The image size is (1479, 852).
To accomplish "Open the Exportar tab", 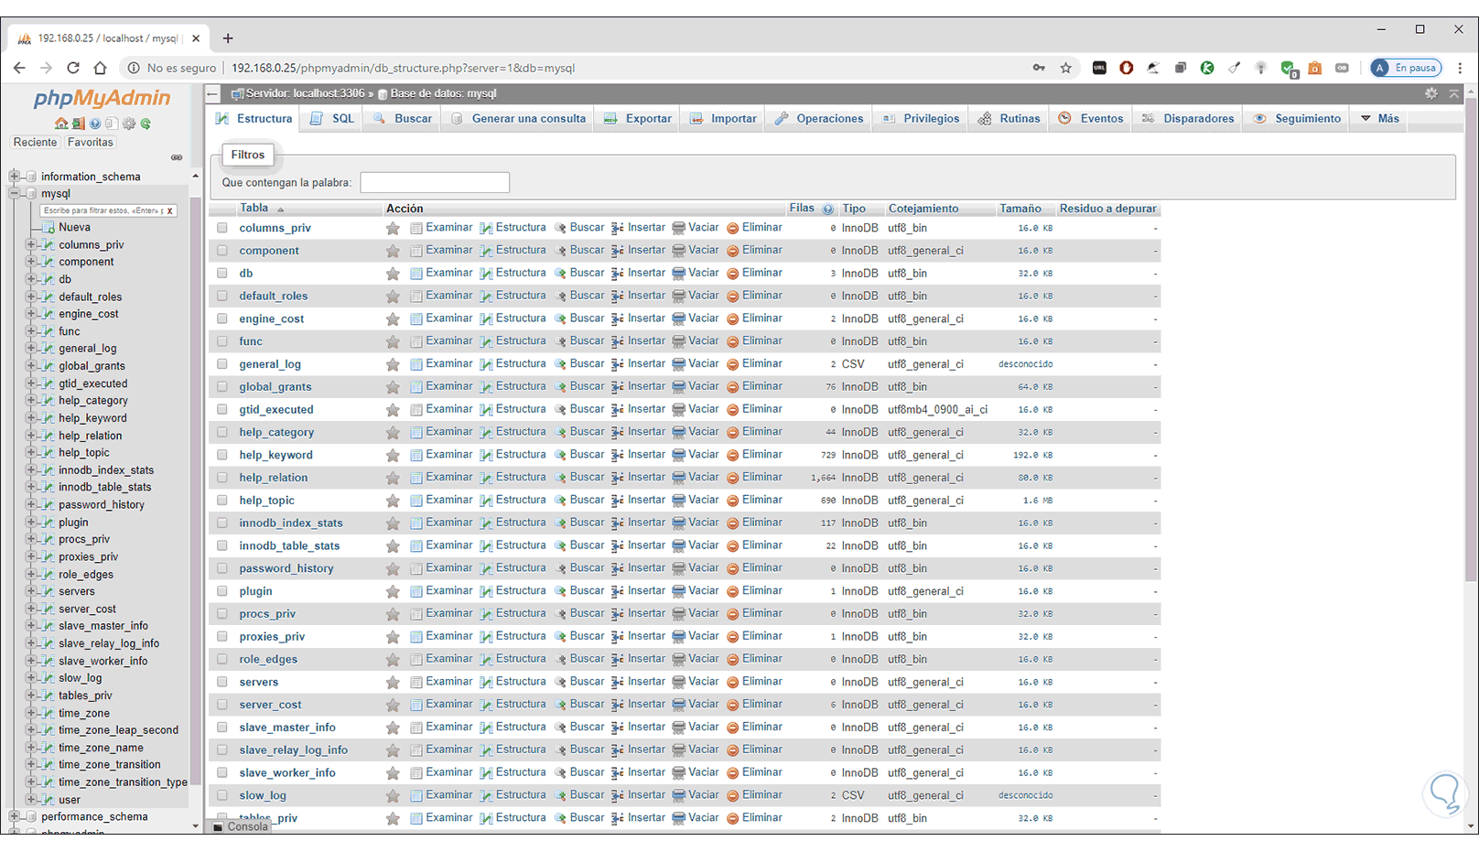I will click(x=638, y=119).
